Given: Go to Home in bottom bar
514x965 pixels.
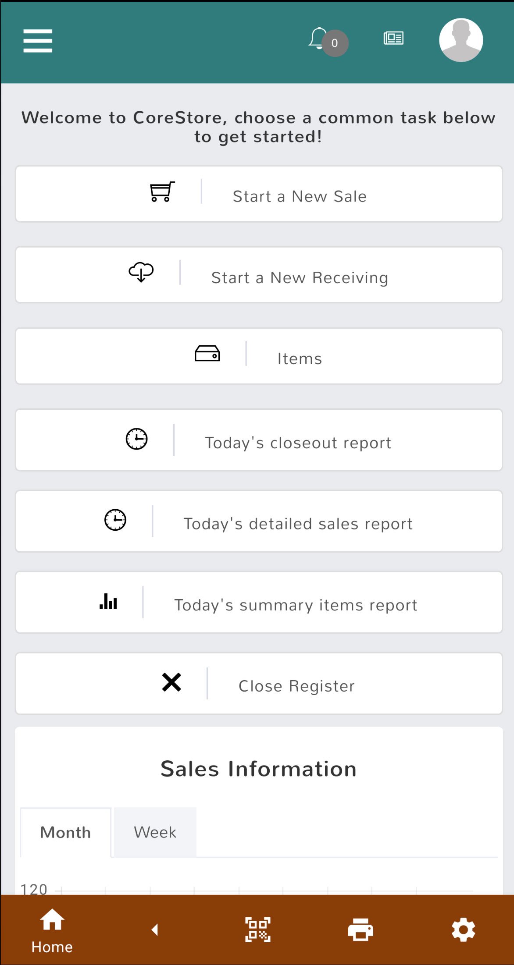Looking at the screenshot, I should (52, 930).
